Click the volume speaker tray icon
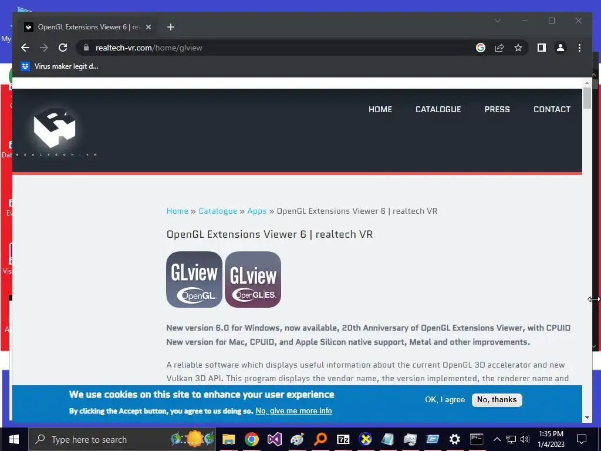The width and height of the screenshot is (601, 451). (525, 439)
